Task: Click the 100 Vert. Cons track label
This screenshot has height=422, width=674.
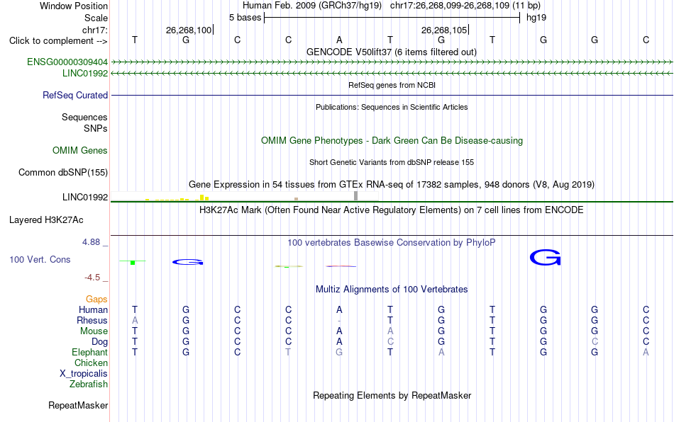Action: [x=40, y=259]
